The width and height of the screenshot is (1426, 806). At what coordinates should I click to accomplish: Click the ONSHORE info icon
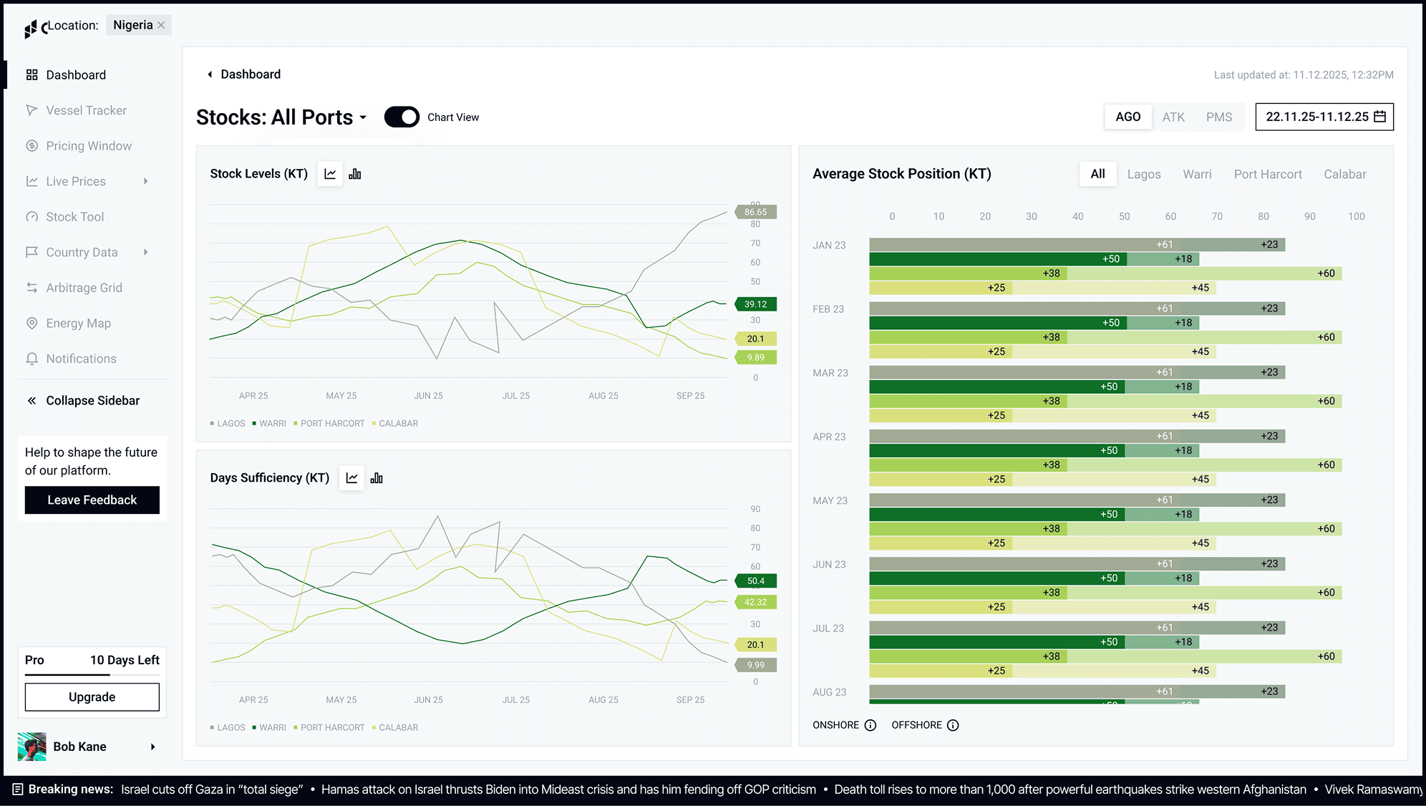pyautogui.click(x=870, y=725)
